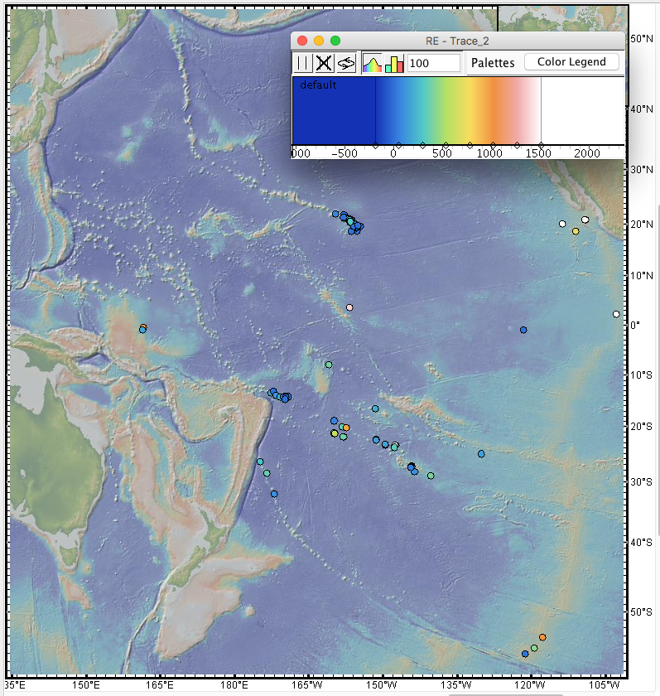This screenshot has height=696, width=660.
Task: Select the white data point at right map edge
Action: (x=616, y=314)
